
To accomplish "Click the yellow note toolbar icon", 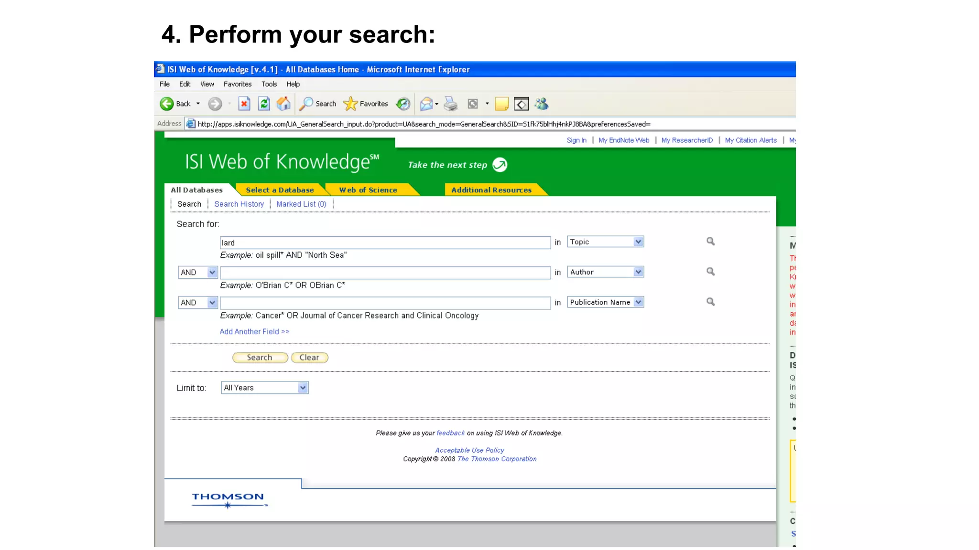I will [501, 104].
